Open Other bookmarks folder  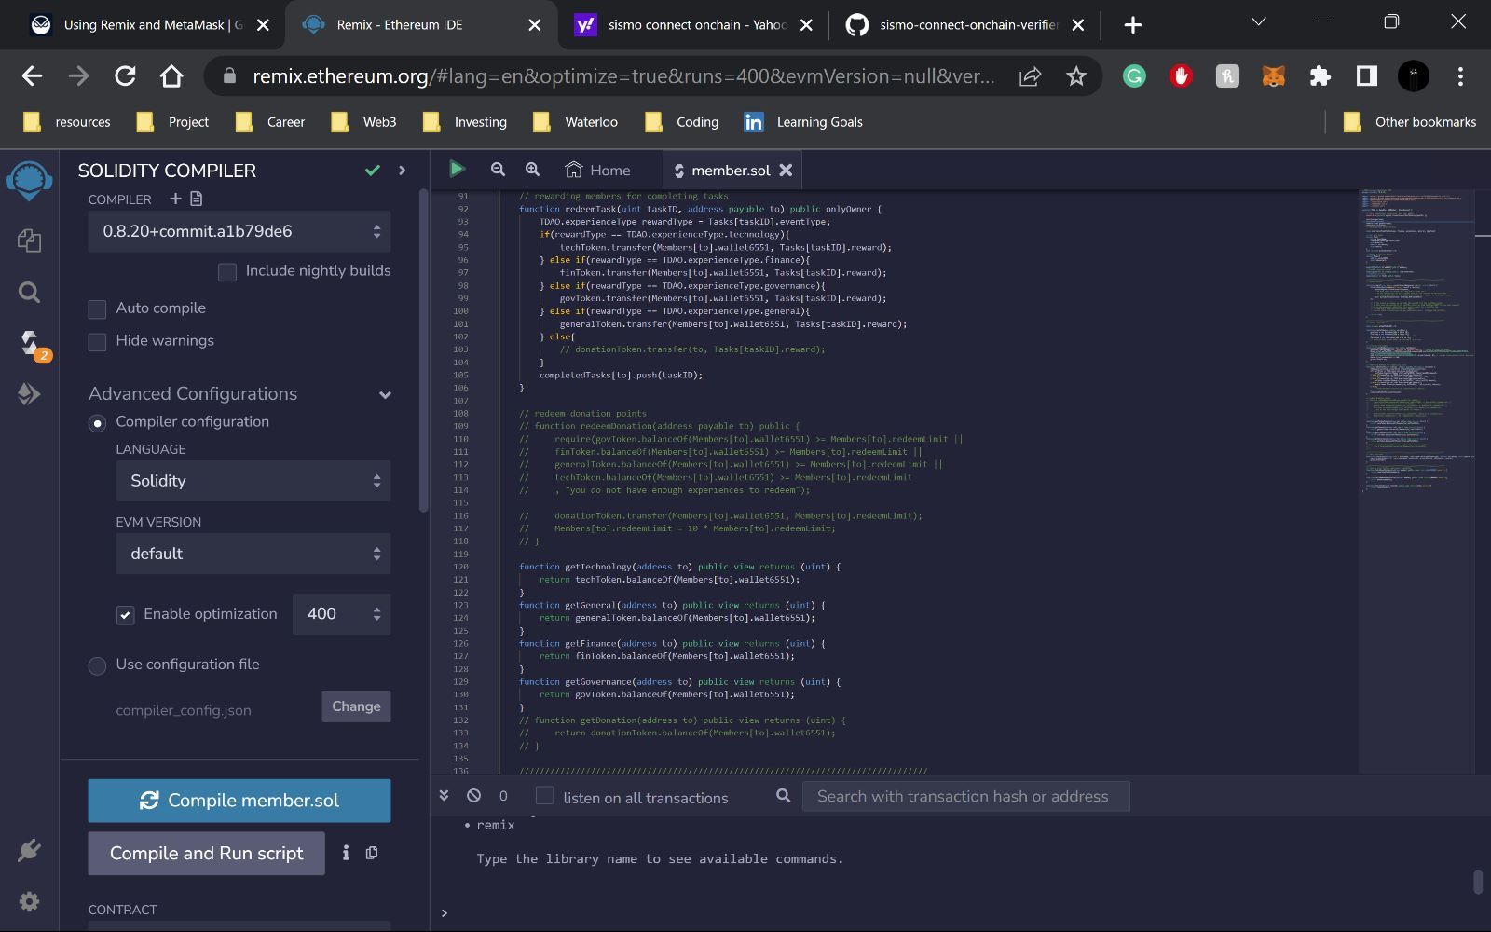coord(1410,122)
